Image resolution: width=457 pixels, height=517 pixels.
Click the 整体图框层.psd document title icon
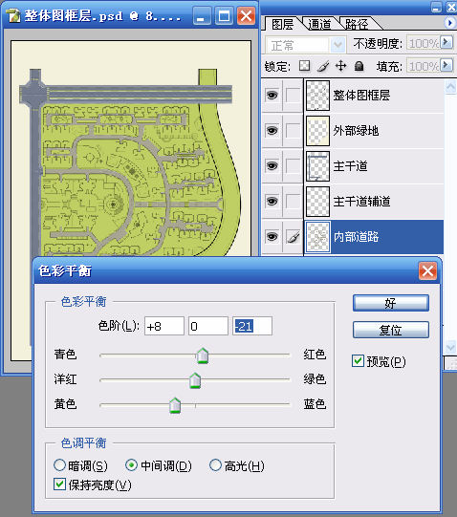pyautogui.click(x=14, y=15)
